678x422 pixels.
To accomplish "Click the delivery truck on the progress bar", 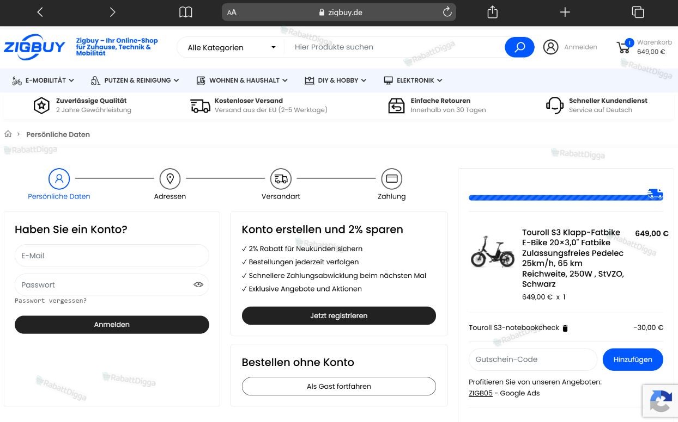I will pyautogui.click(x=655, y=194).
